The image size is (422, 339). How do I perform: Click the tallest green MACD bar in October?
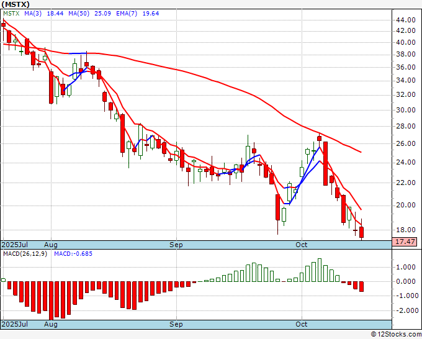[x=320, y=270]
